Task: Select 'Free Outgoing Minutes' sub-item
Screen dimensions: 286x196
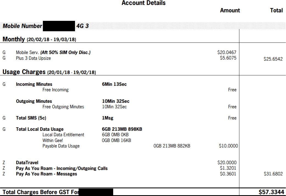Action: tap(63, 107)
